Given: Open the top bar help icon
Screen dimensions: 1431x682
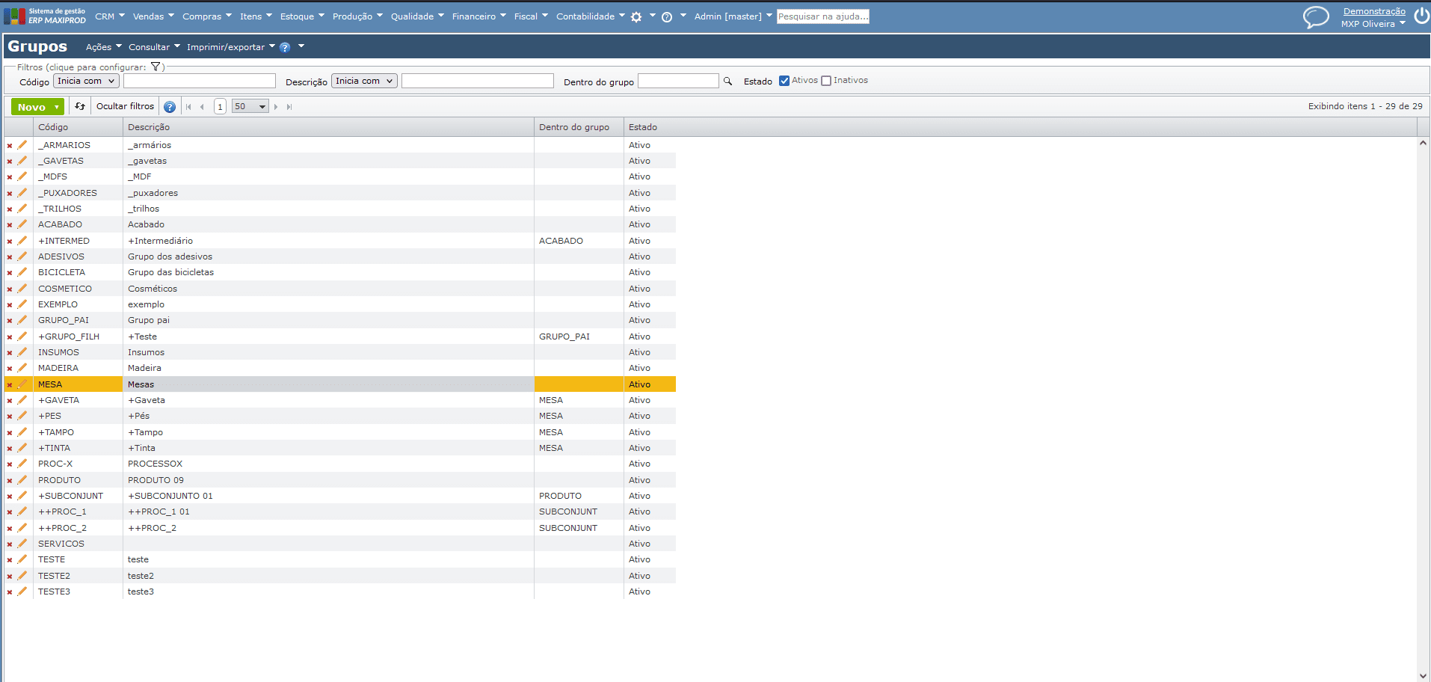Looking at the screenshot, I should coord(667,16).
